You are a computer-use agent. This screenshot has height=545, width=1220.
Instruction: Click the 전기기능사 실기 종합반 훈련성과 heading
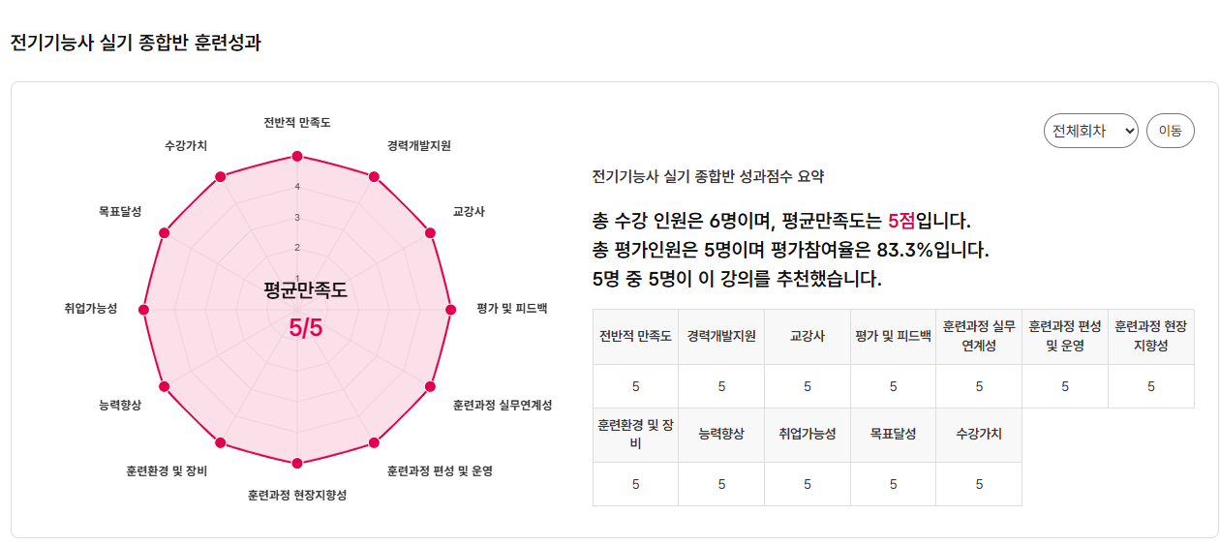[x=136, y=43]
